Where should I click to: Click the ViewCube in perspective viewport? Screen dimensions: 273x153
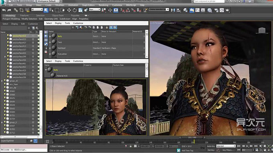[262, 30]
